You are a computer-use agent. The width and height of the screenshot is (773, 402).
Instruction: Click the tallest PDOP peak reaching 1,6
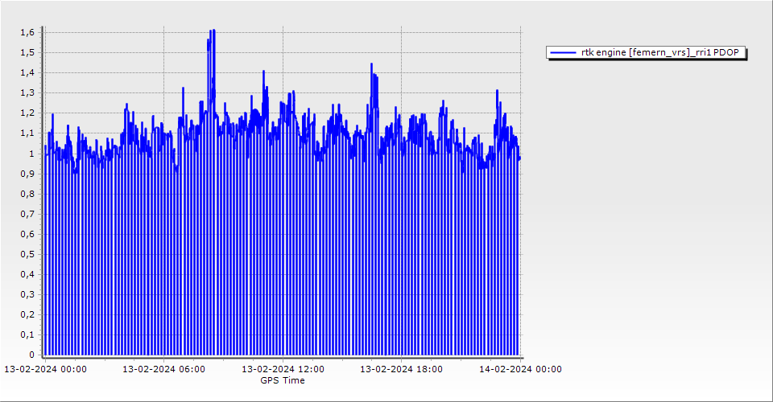(212, 32)
